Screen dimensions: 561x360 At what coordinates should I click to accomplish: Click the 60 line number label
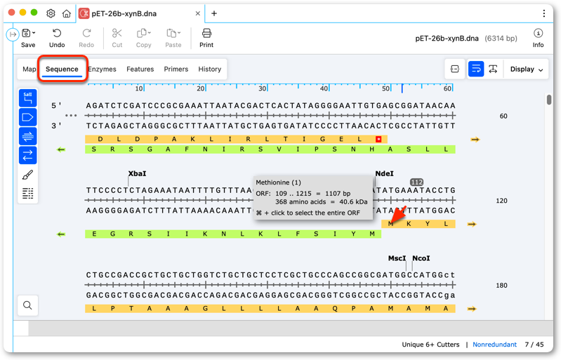tap(503, 116)
